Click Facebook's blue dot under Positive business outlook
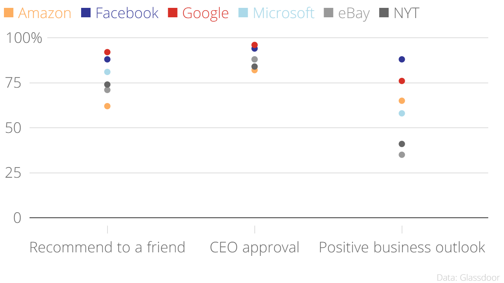Image resolution: width=504 pixels, height=283 pixels. pyautogui.click(x=402, y=59)
